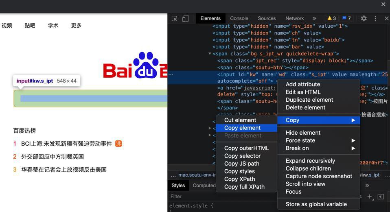390x212 pixels.
Task: Open the 贴吧 navigation link
Action: [x=30, y=25]
